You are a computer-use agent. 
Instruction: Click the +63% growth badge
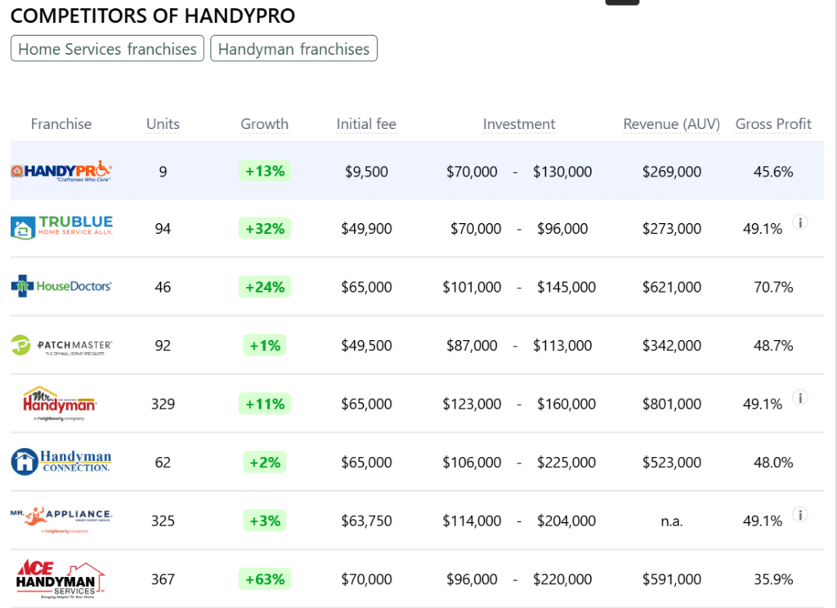coord(265,579)
